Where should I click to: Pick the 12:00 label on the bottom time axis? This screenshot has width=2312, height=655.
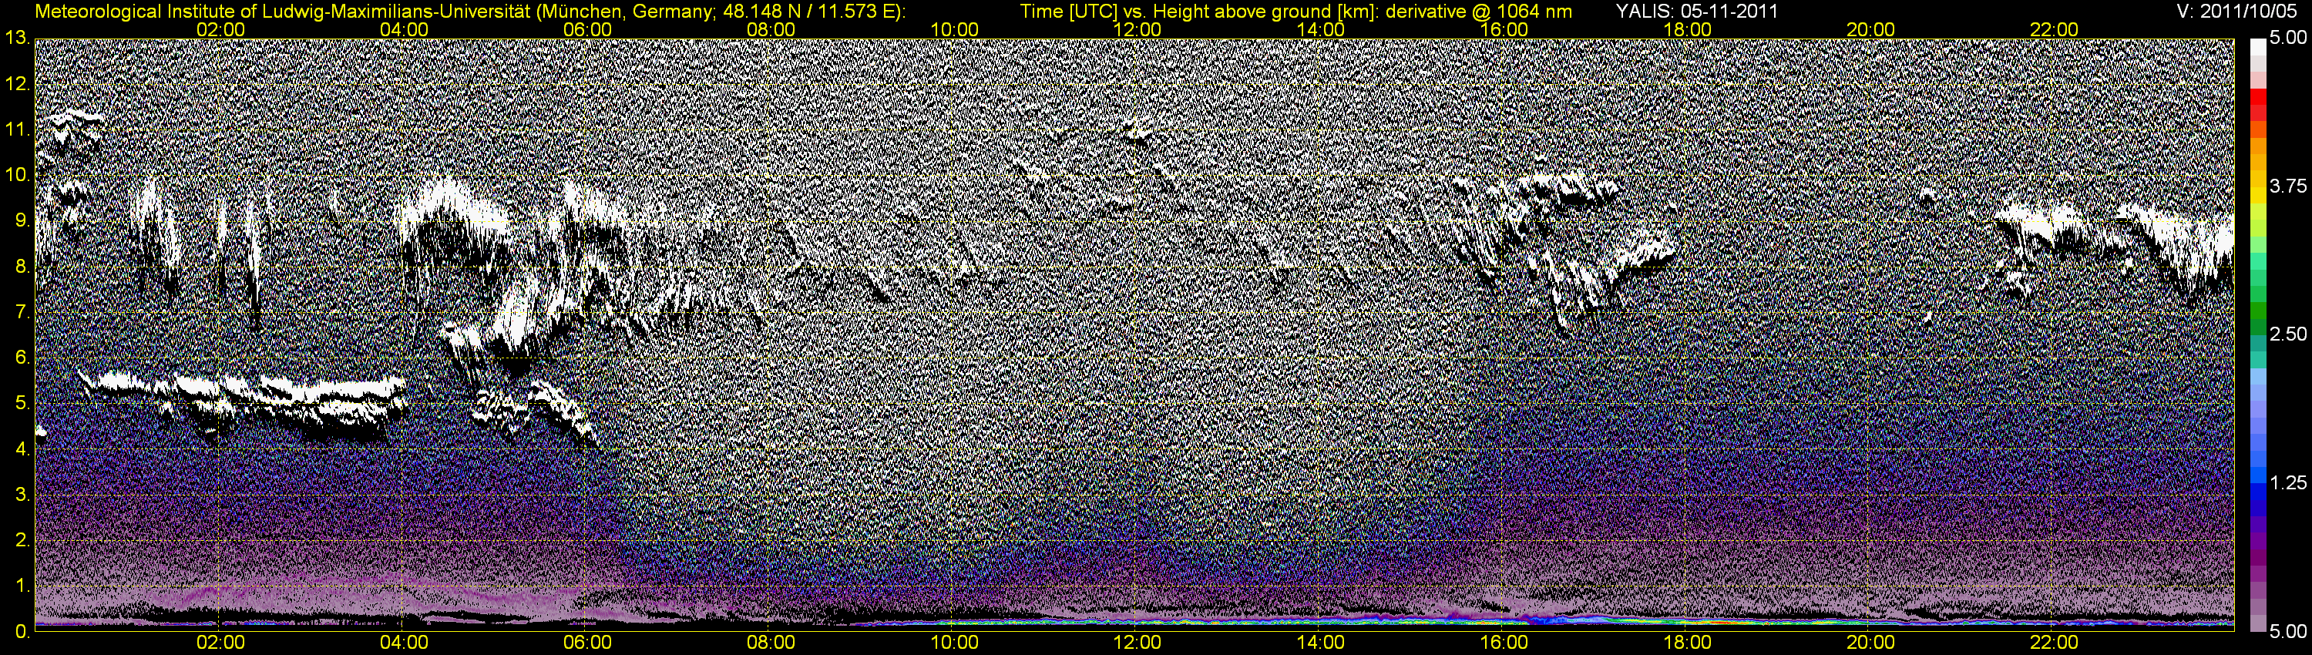[x=1138, y=643]
